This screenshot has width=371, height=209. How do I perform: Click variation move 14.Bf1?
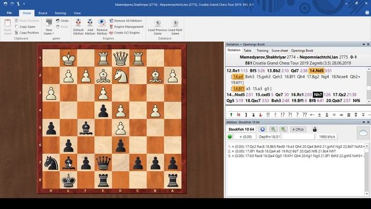pyautogui.click(x=238, y=89)
